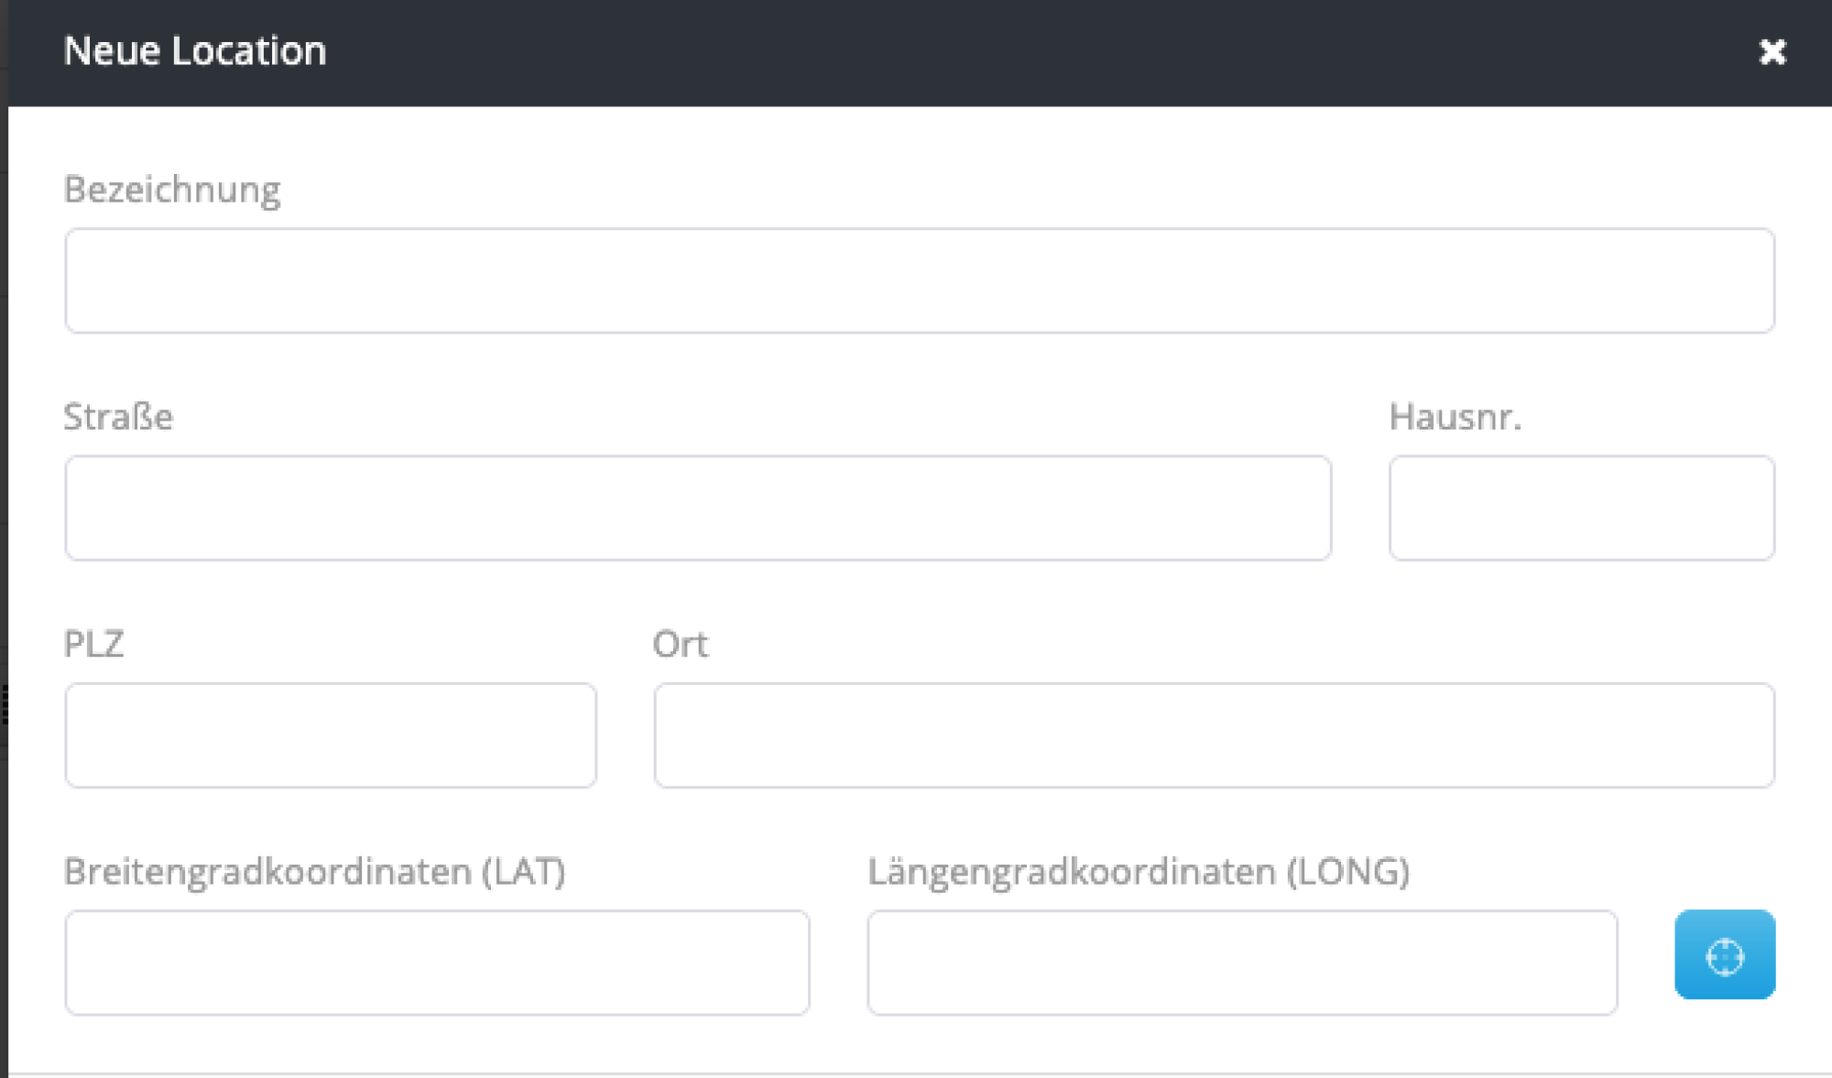Image resolution: width=1832 pixels, height=1078 pixels.
Task: Click the Breitengradkoordinaten (LAT) label
Action: 316,871
